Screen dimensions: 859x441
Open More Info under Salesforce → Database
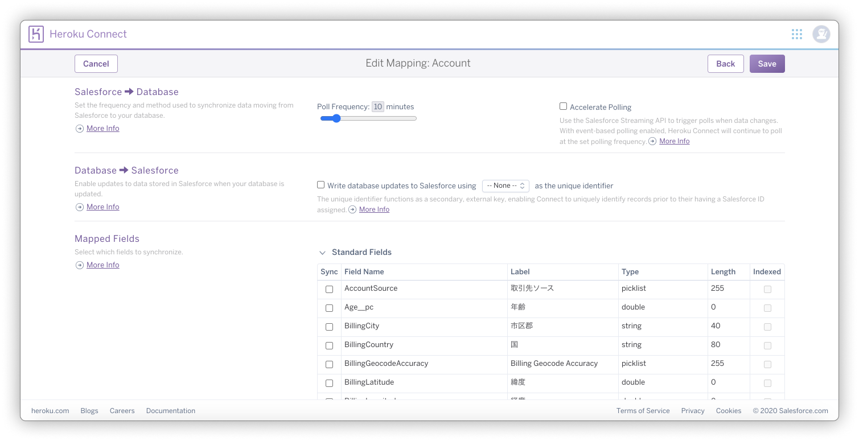click(103, 129)
